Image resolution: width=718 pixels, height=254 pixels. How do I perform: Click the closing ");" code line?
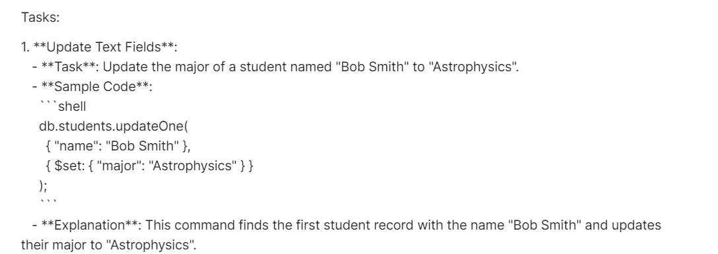tap(43, 186)
